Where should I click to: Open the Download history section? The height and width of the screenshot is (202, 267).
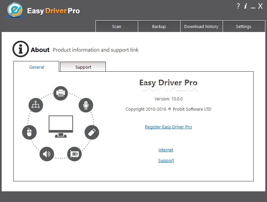[201, 26]
